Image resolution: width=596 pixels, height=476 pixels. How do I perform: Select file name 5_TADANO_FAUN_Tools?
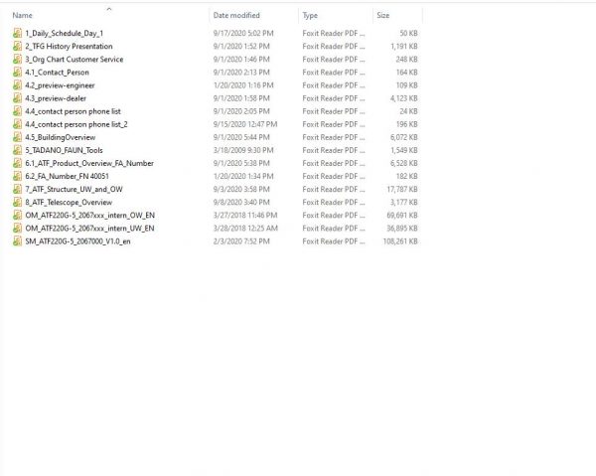point(64,150)
